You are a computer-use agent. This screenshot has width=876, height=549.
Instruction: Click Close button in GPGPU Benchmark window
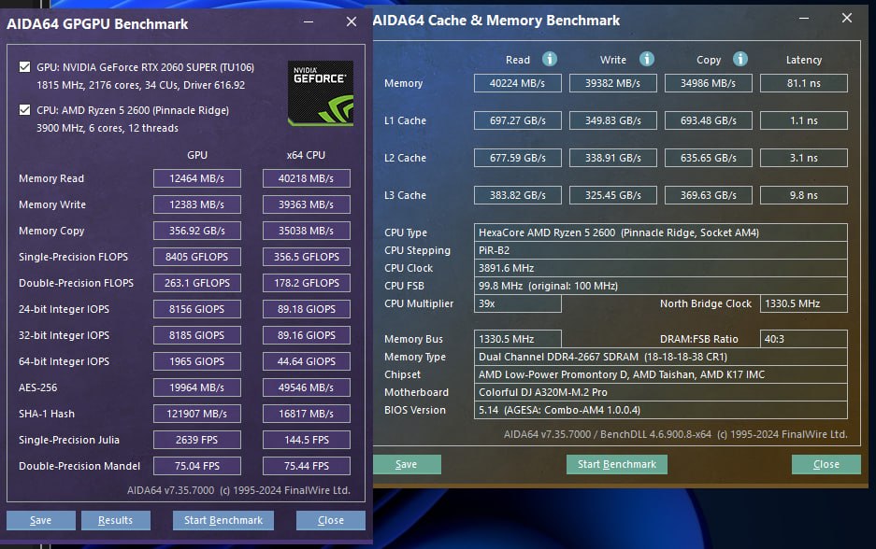point(331,520)
